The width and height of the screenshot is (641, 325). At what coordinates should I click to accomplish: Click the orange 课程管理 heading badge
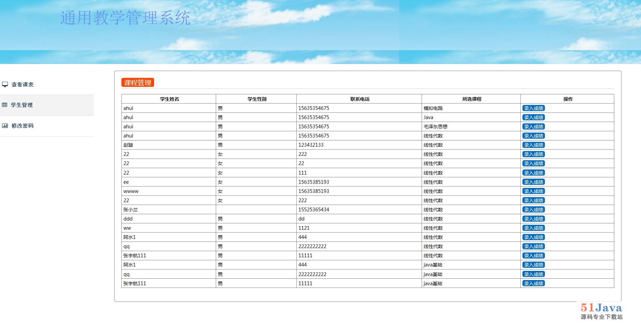(138, 83)
